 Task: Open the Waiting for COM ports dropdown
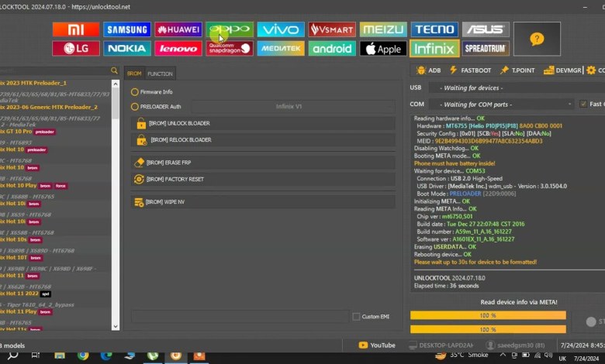(x=501, y=105)
